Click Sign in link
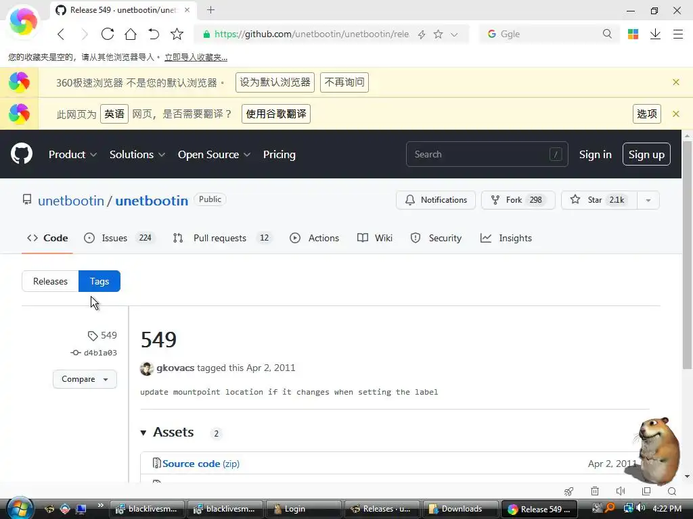Image resolution: width=693 pixels, height=519 pixels. pos(596,155)
